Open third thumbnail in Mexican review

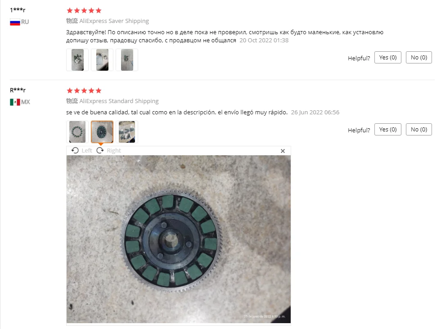click(127, 132)
